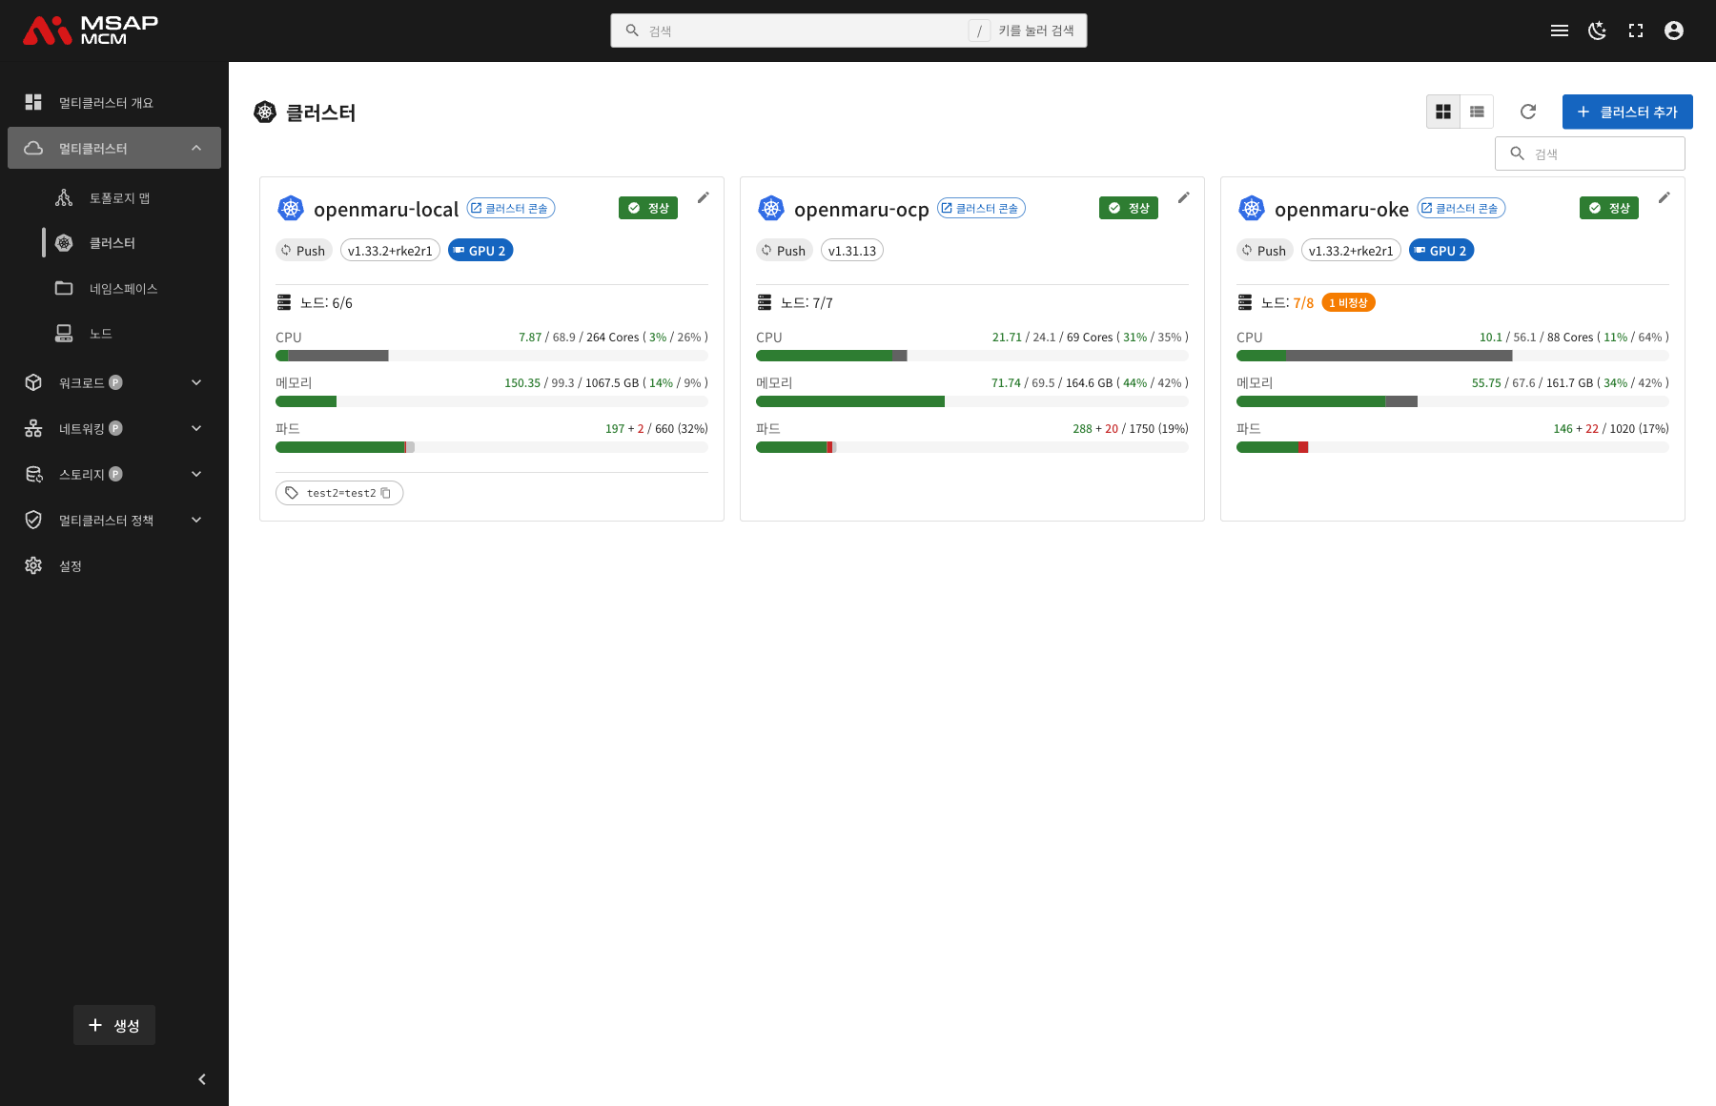Click openmaru-local Kubernetes logo icon

[291, 208]
